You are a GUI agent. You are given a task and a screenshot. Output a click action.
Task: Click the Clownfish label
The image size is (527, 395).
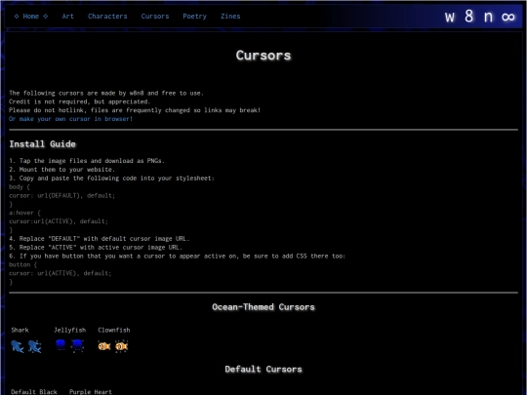[114, 330]
